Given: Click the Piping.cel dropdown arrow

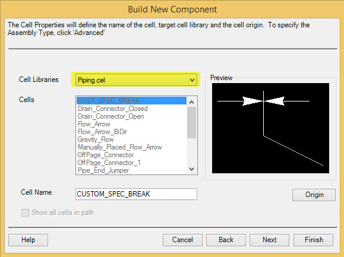Looking at the screenshot, I should (192, 80).
